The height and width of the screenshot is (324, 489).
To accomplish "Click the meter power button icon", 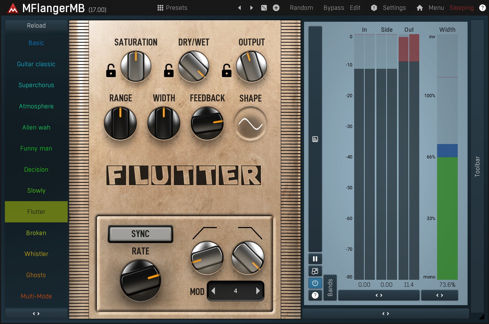I will tap(315, 283).
